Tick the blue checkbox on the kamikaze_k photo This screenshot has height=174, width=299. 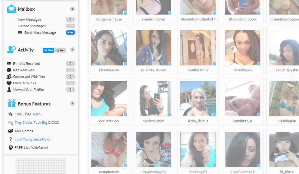click(259, 115)
